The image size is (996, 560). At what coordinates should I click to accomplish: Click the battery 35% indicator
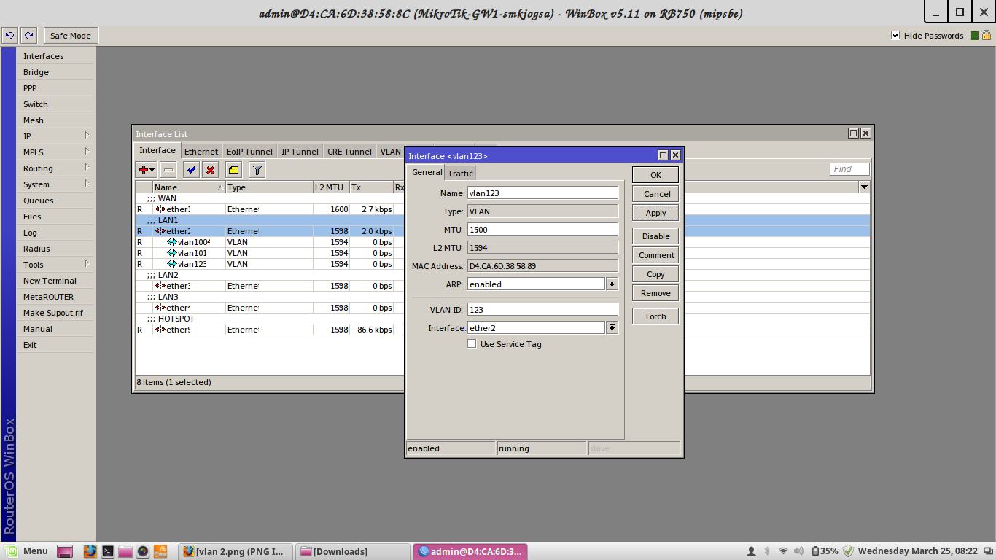point(825,551)
